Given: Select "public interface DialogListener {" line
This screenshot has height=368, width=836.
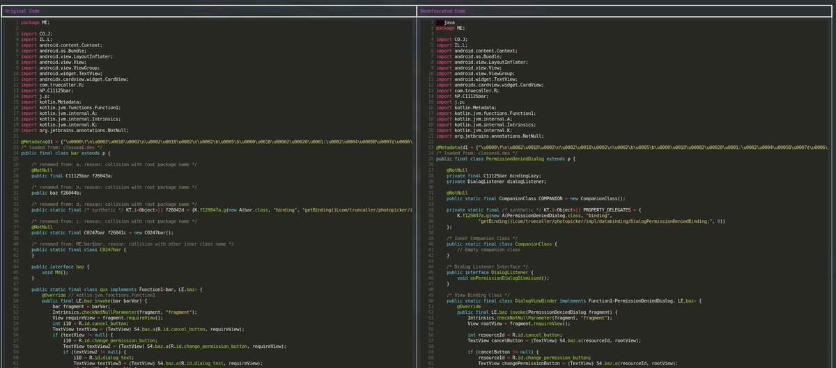Looking at the screenshot, I should (490, 272).
